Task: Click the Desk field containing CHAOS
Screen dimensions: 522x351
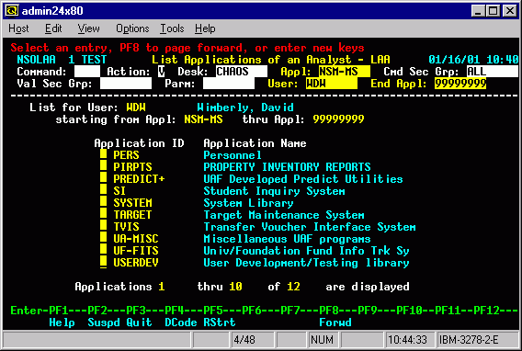Action: (242, 72)
